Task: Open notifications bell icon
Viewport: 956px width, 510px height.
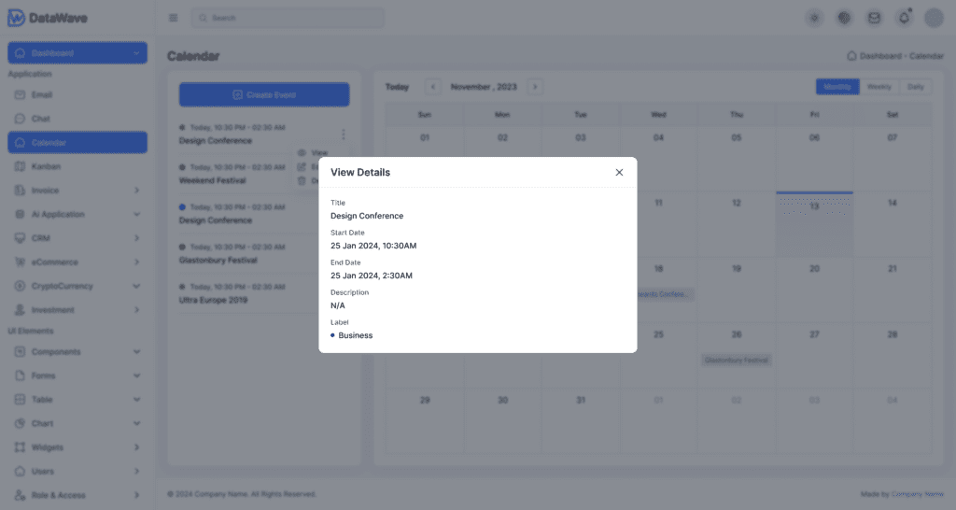Action: coord(904,18)
